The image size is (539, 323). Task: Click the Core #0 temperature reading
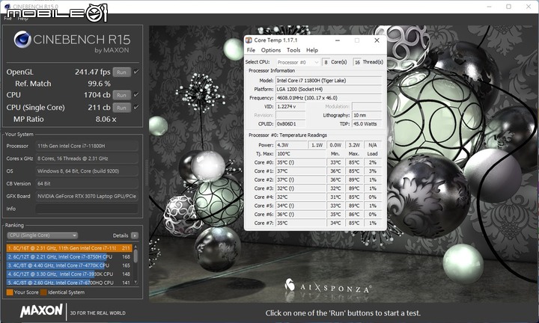[x=301, y=162]
